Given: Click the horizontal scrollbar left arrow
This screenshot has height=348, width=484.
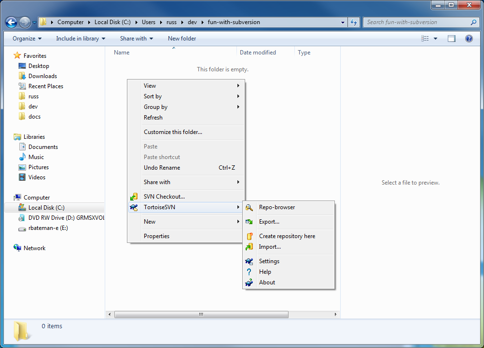Looking at the screenshot, I should (110, 314).
